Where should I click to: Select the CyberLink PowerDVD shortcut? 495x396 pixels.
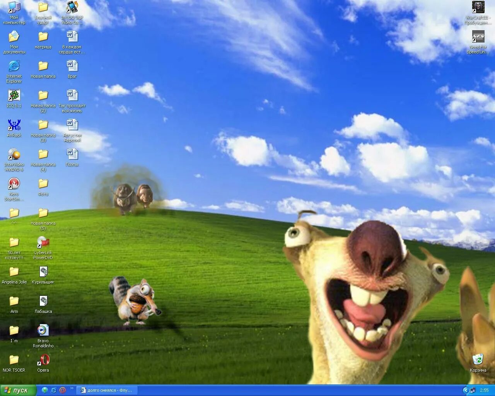click(x=43, y=248)
